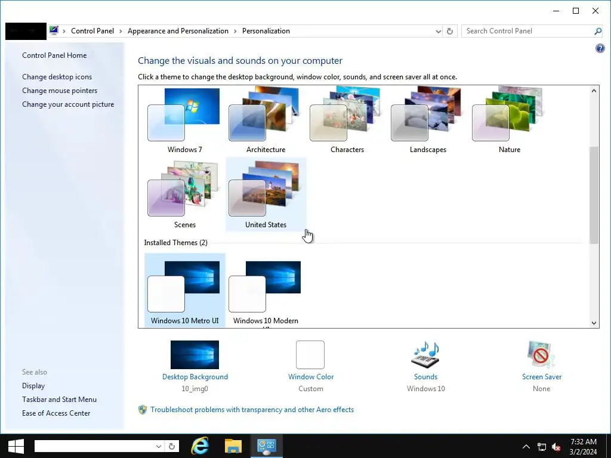Click the muted volume tray icon

557,447
